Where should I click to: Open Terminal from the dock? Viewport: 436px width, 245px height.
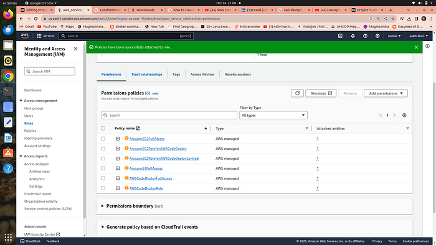click(x=8, y=91)
